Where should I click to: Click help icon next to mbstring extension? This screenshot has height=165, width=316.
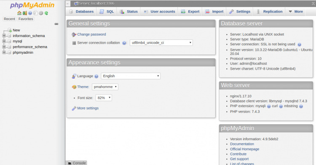point(301,106)
